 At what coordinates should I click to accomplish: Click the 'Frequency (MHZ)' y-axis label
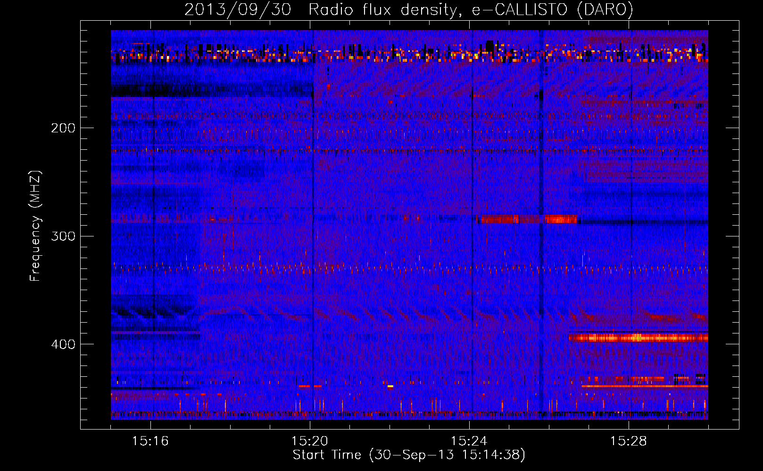(x=35, y=226)
